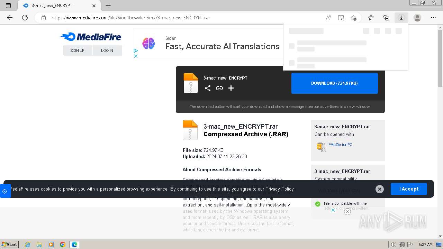Add this page to favorites star icon
Image resolution: width=443 pixels, height=249 pixels.
pos(353,18)
